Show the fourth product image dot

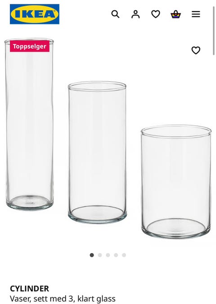[x=116, y=255]
